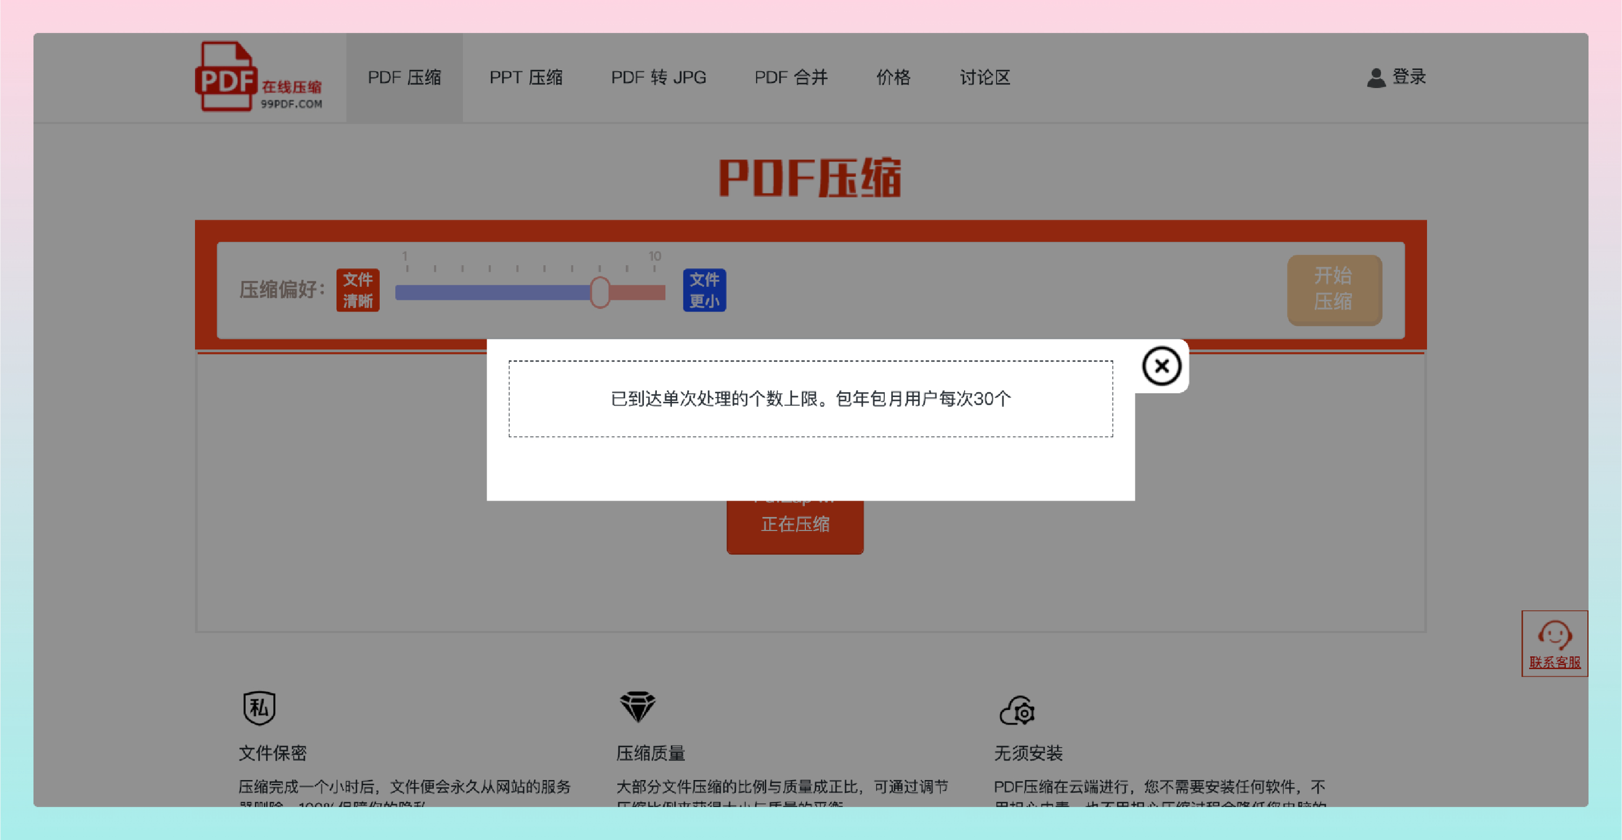
Task: Click the customer service headset icon
Action: coord(1554,635)
